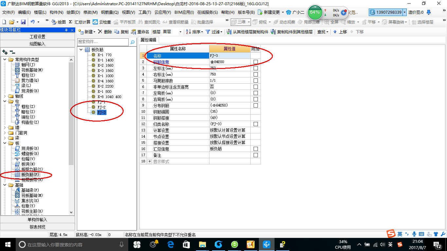Image resolution: width=447 pixels, height=251 pixels.
Task: Click 复制构件到其他楼层 button
Action: [292, 32]
